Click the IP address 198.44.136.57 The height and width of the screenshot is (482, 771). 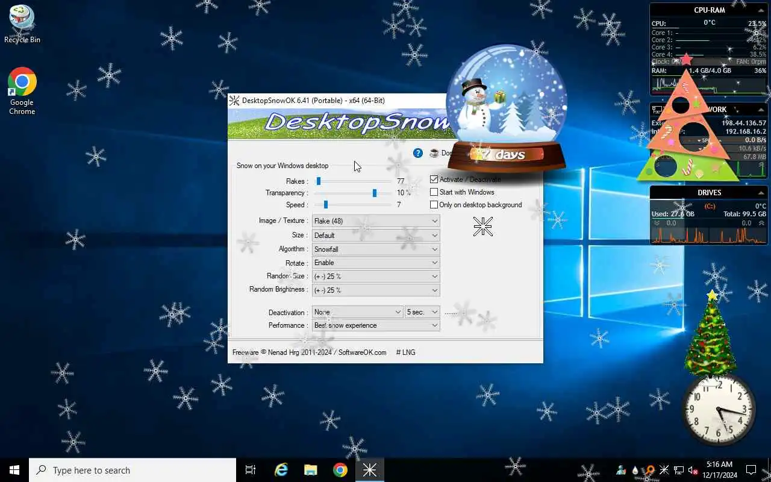click(744, 123)
